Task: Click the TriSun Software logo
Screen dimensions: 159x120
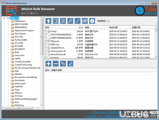Action: [x=146, y=11]
